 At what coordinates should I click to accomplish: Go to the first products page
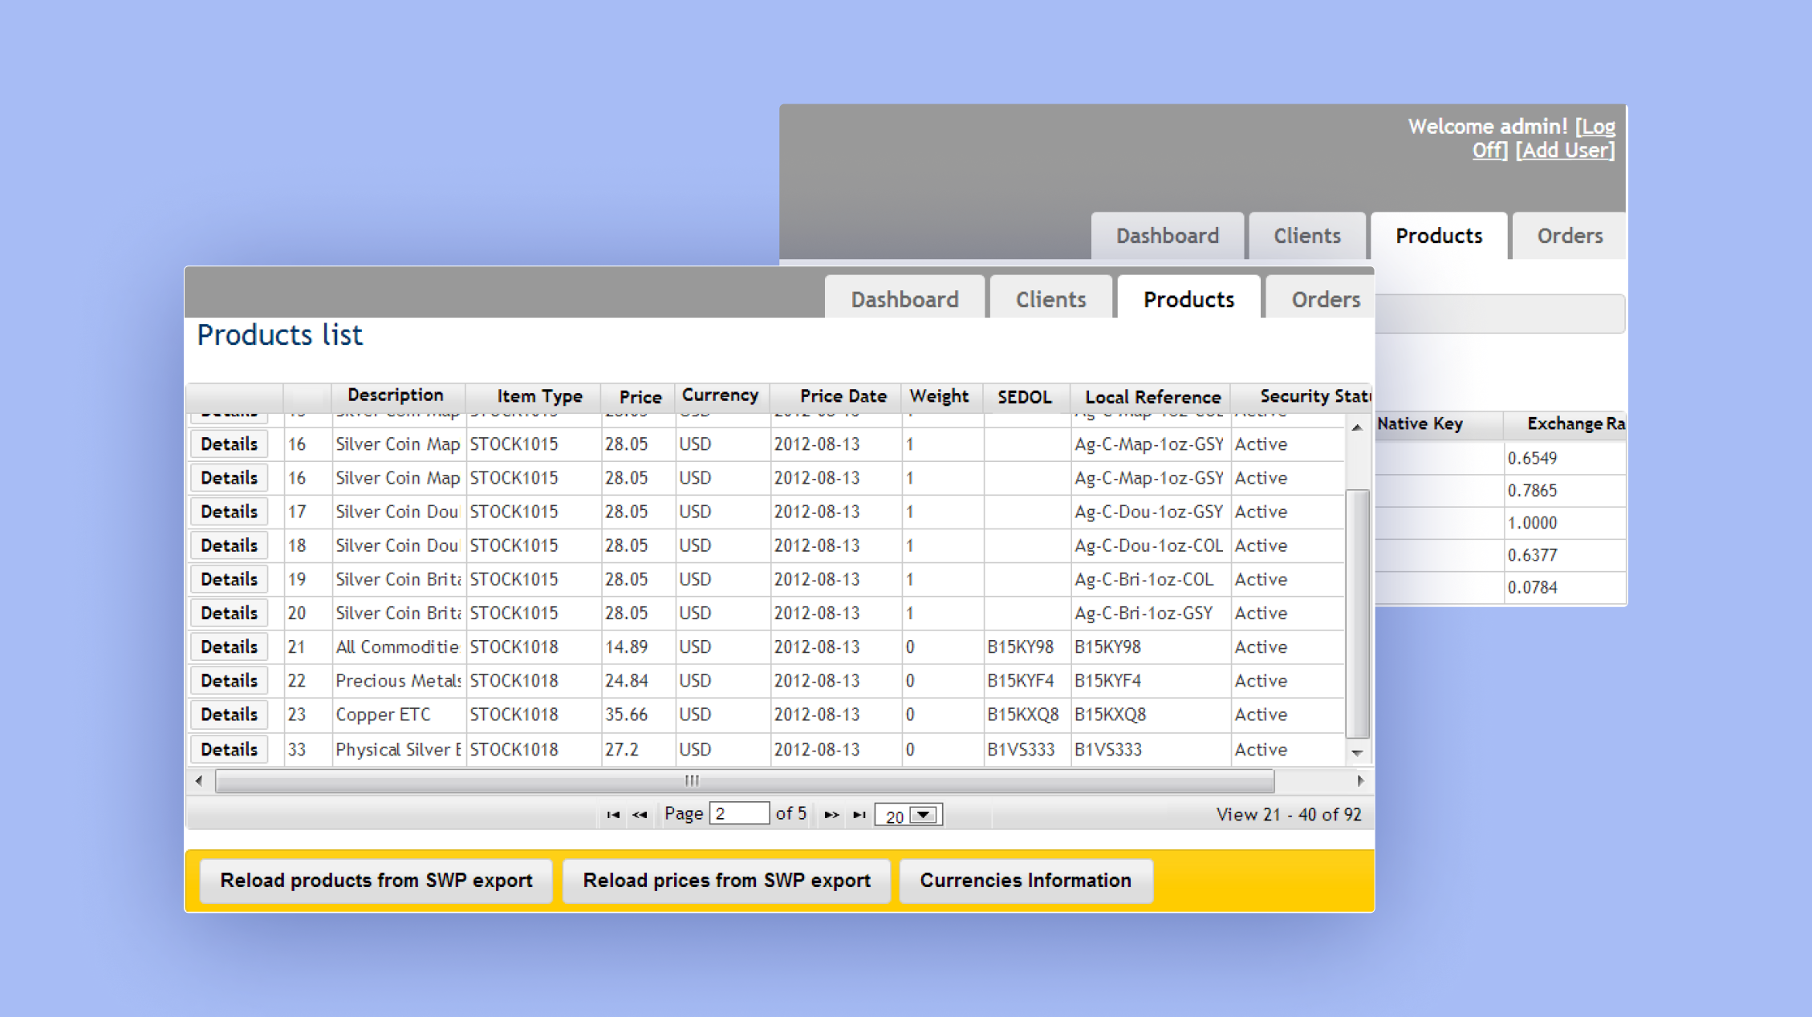tap(614, 814)
